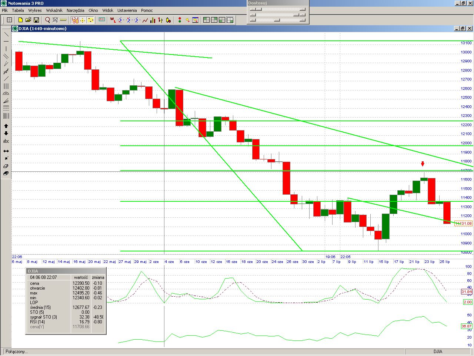The height and width of the screenshot is (356, 474).
Task: Click the DJIA data panel title bar
Action: 66,271
